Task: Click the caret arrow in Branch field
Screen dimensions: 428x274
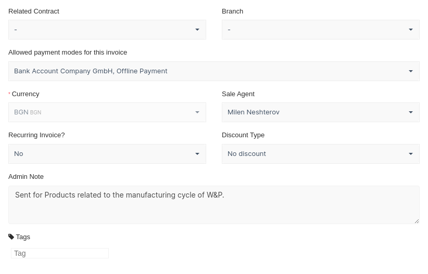Action: tap(411, 30)
